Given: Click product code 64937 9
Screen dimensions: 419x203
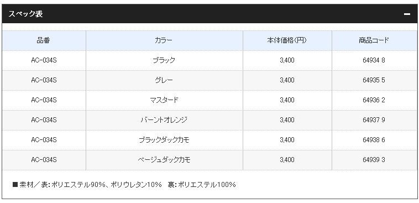Looking at the screenshot, I should [374, 120].
